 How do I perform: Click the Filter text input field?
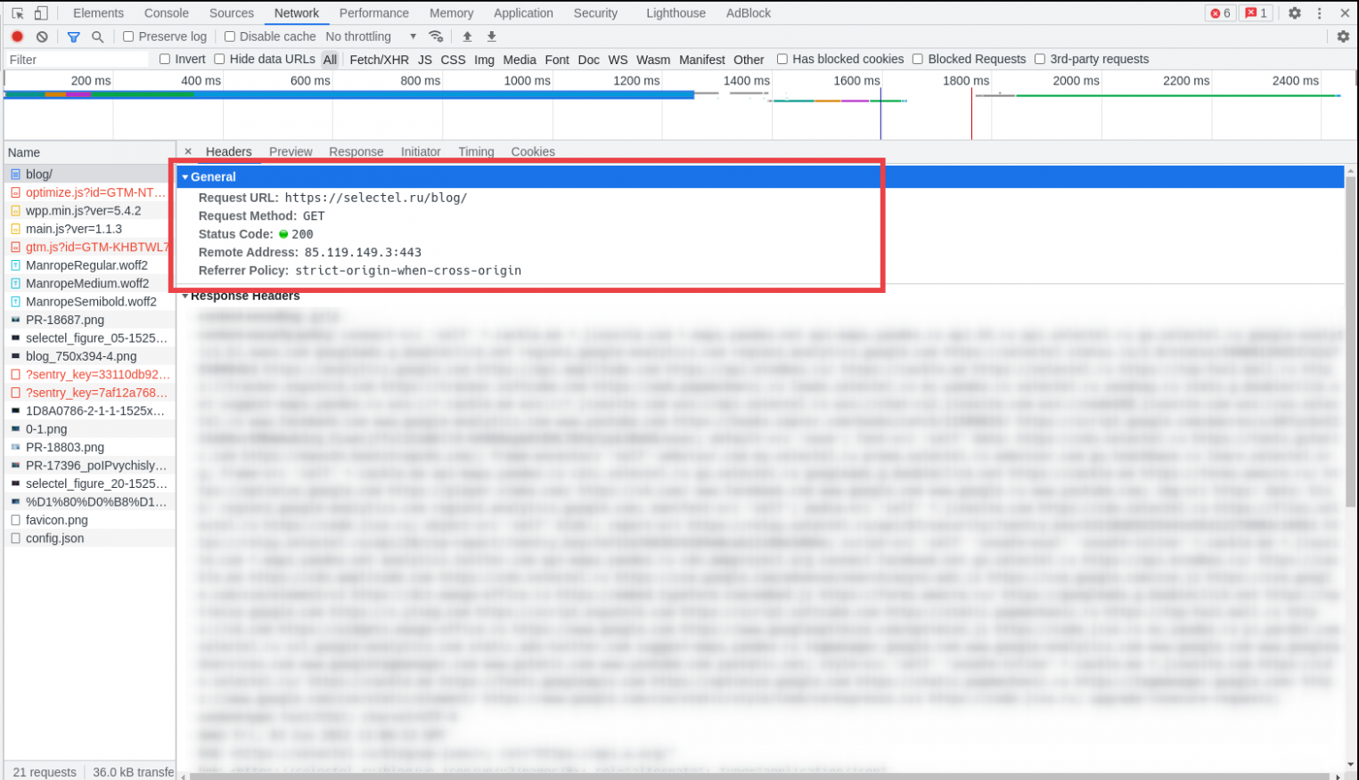point(76,60)
